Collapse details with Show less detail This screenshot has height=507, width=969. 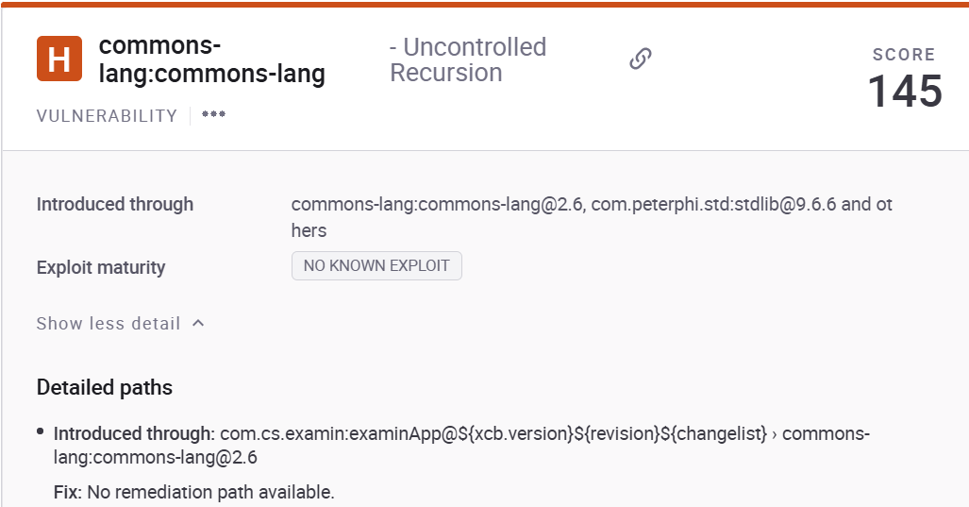[x=109, y=323]
